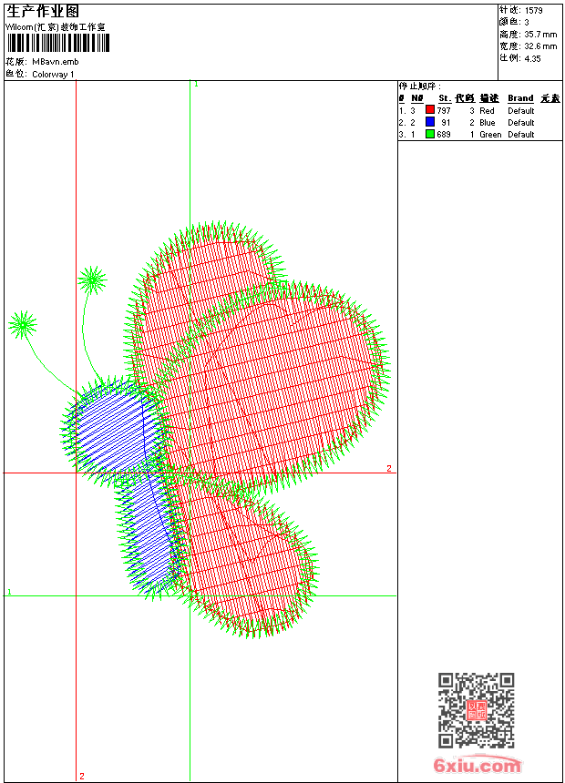This screenshot has height=783, width=565.
Task: Click the stitch count value 1579
Action: pos(534,10)
